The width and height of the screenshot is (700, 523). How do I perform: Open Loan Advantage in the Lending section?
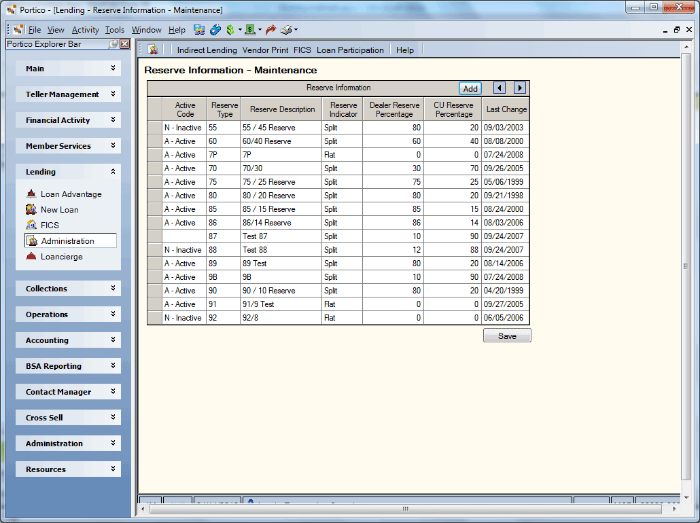point(71,194)
